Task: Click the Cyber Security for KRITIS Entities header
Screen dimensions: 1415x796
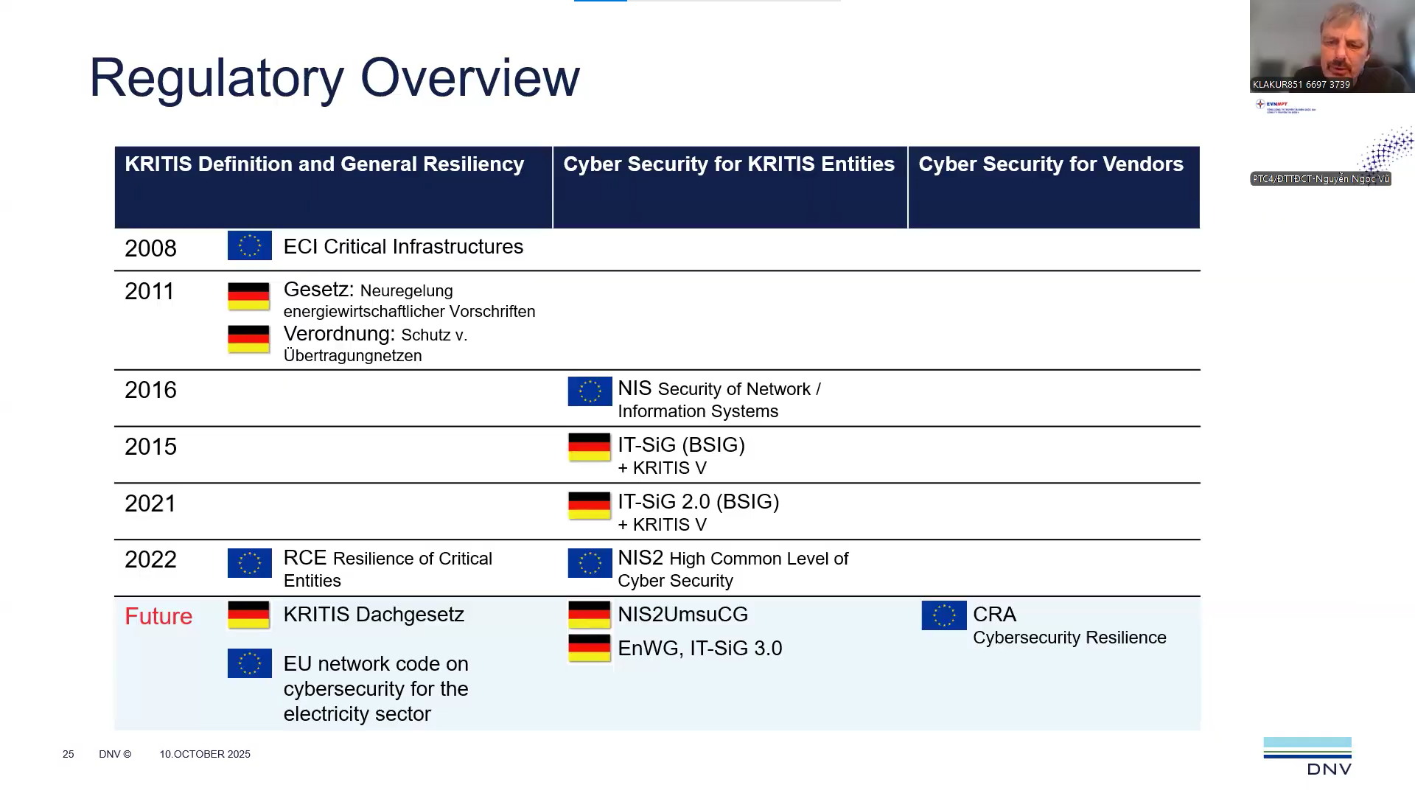Action: (x=729, y=164)
